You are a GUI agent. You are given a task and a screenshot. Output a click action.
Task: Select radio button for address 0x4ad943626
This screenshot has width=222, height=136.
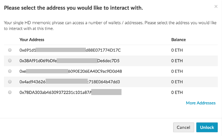point(10,82)
